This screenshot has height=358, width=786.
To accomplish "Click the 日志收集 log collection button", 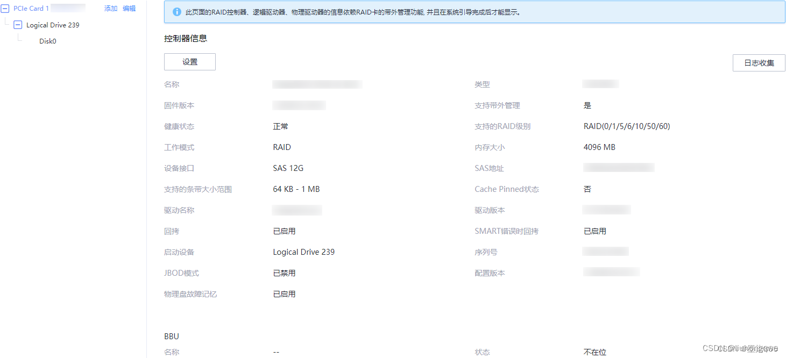I will tap(759, 63).
